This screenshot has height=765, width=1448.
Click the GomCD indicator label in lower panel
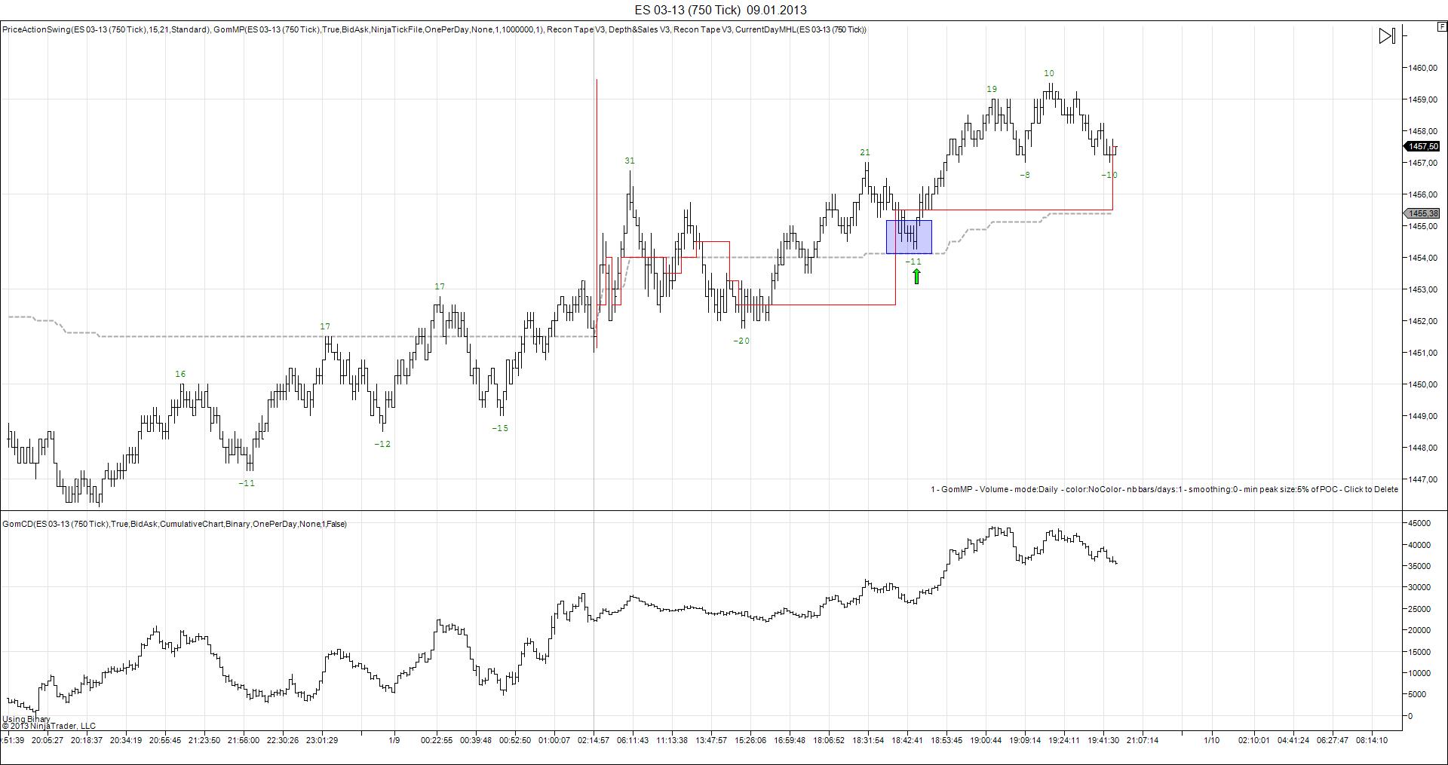pos(175,524)
